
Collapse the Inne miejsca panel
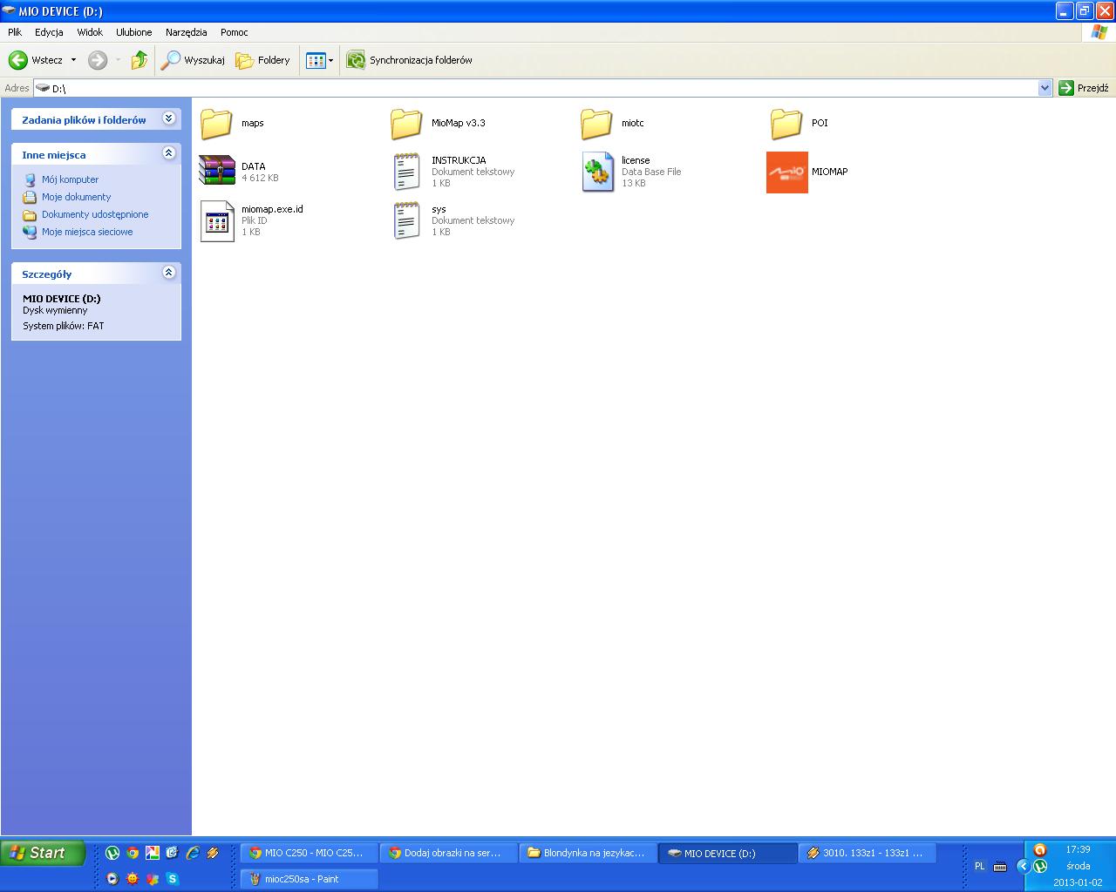coord(169,153)
